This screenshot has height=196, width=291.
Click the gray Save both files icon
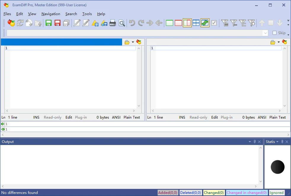click(x=66, y=23)
